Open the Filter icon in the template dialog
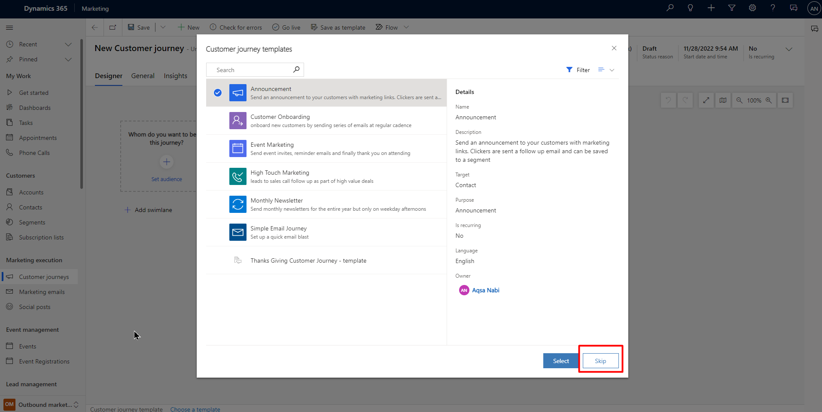Viewport: 822px width, 412px height. click(569, 70)
